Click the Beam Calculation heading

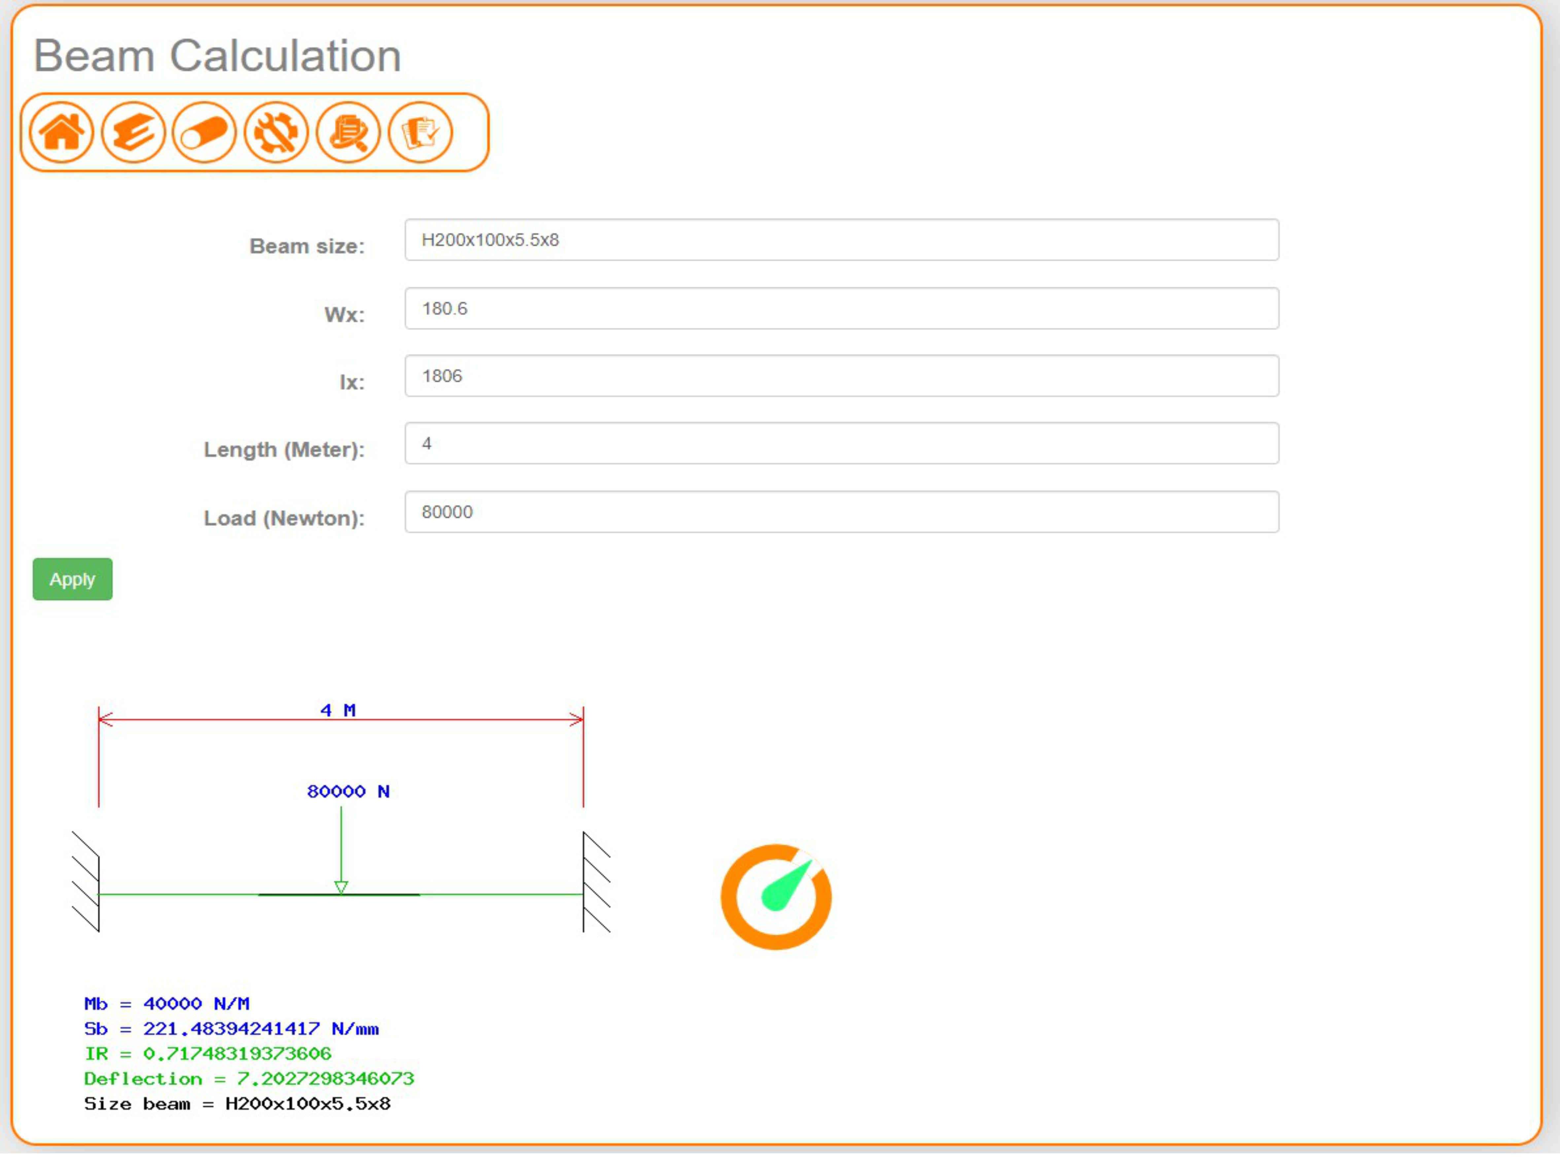[217, 56]
